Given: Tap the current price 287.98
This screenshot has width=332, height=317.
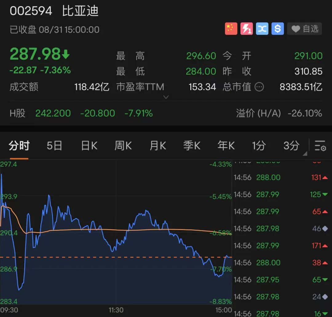Looking at the screenshot, I should (40, 54).
